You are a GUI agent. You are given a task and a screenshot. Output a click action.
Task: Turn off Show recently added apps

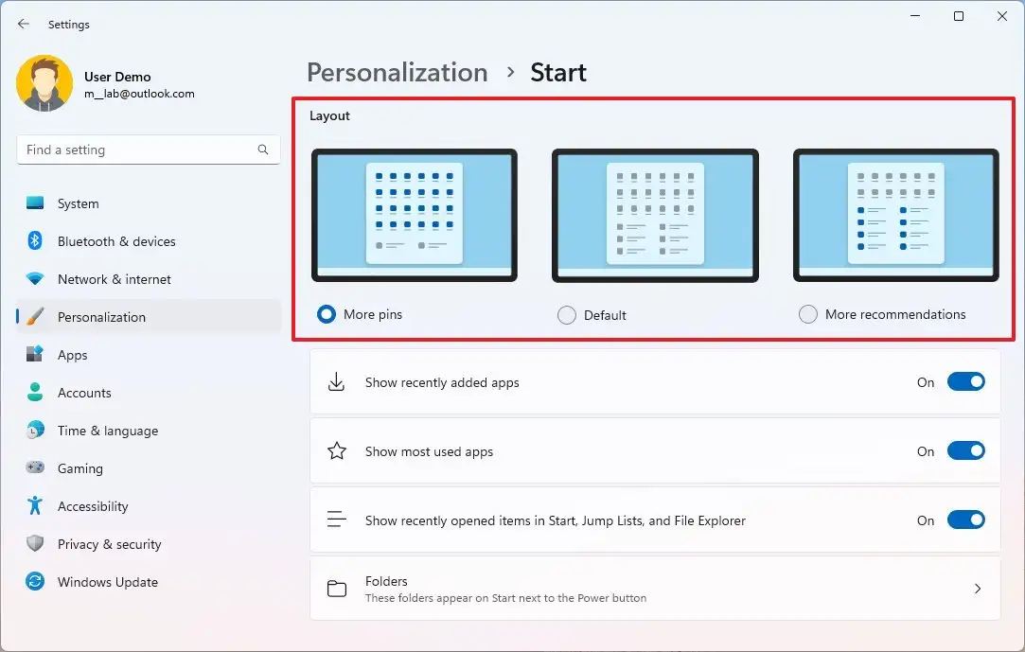click(x=965, y=382)
